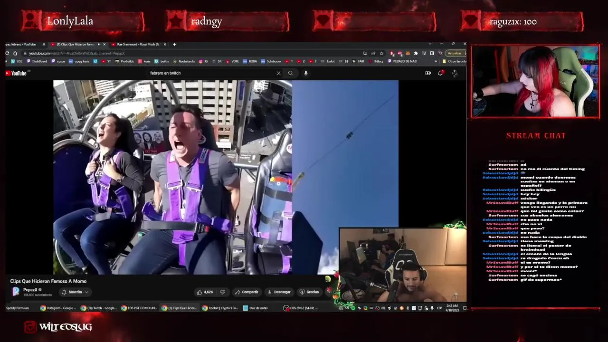The image size is (608, 342).
Task: Click the browser address bar URL
Action: [x=77, y=53]
